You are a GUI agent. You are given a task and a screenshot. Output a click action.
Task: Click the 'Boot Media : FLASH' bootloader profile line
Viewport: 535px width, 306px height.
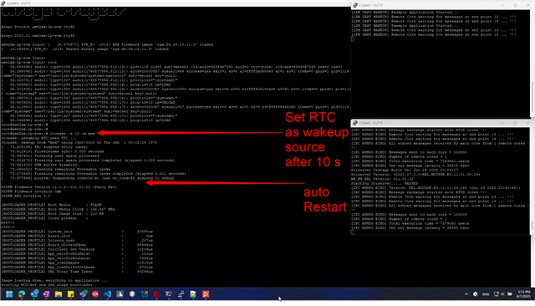pyautogui.click(x=51, y=205)
